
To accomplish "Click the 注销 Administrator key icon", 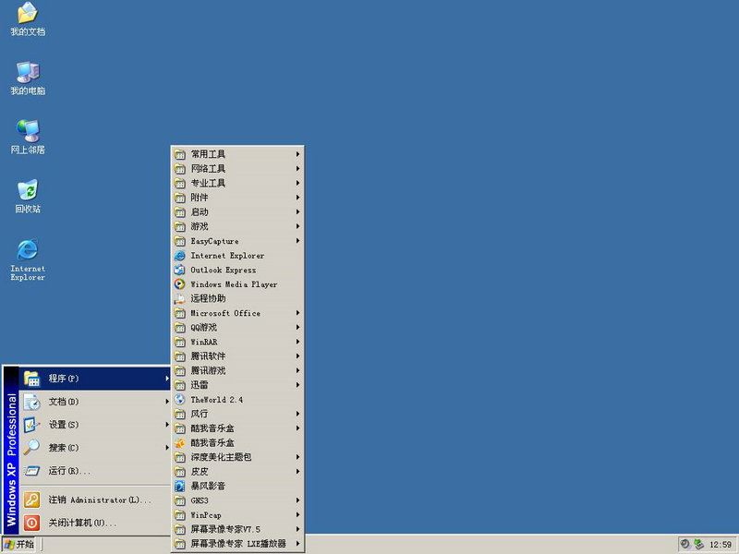I will (x=31, y=500).
